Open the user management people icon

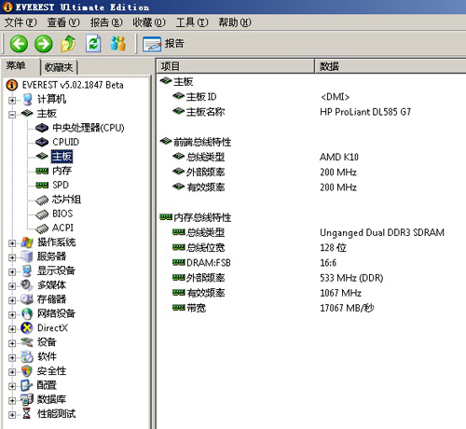point(118,44)
